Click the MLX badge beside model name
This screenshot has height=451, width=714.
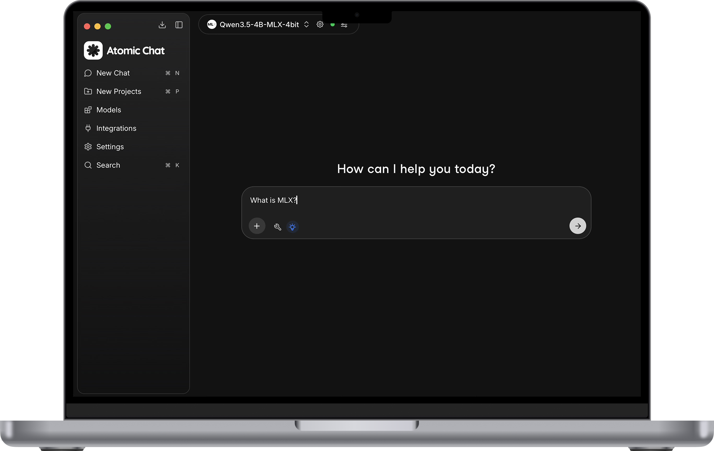(x=212, y=25)
